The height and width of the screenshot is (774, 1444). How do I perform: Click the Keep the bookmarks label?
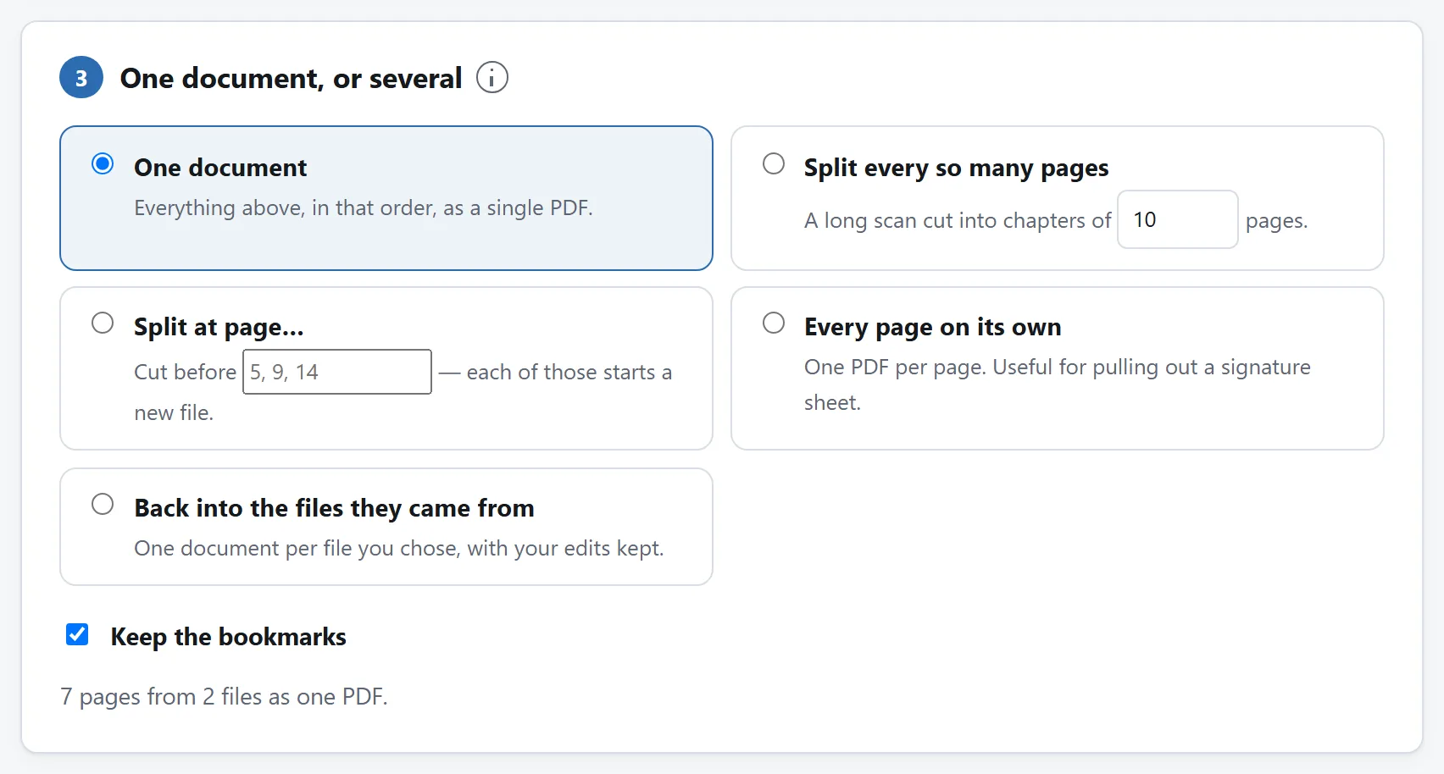pyautogui.click(x=228, y=636)
